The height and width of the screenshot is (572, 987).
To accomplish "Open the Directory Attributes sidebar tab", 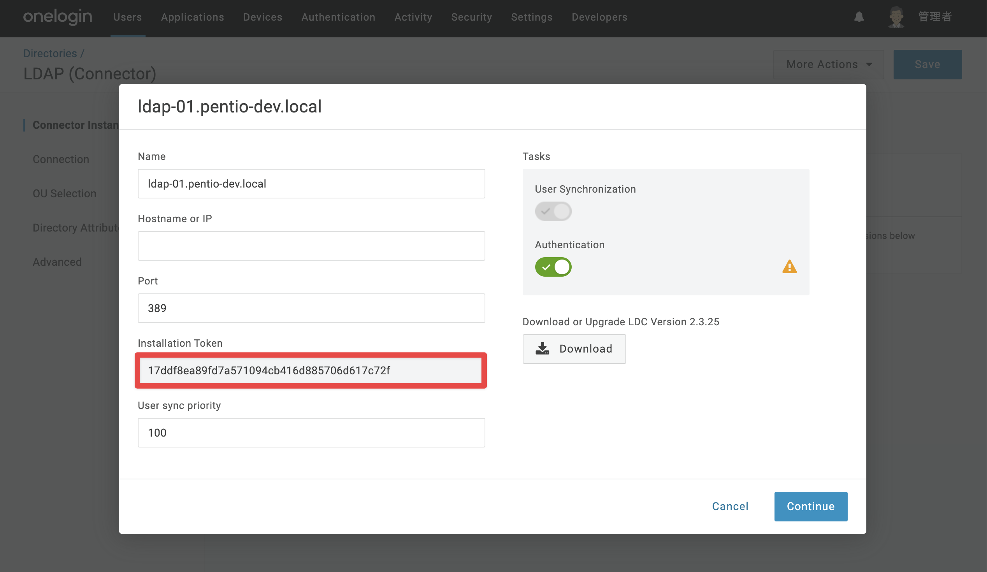I will tap(76, 228).
